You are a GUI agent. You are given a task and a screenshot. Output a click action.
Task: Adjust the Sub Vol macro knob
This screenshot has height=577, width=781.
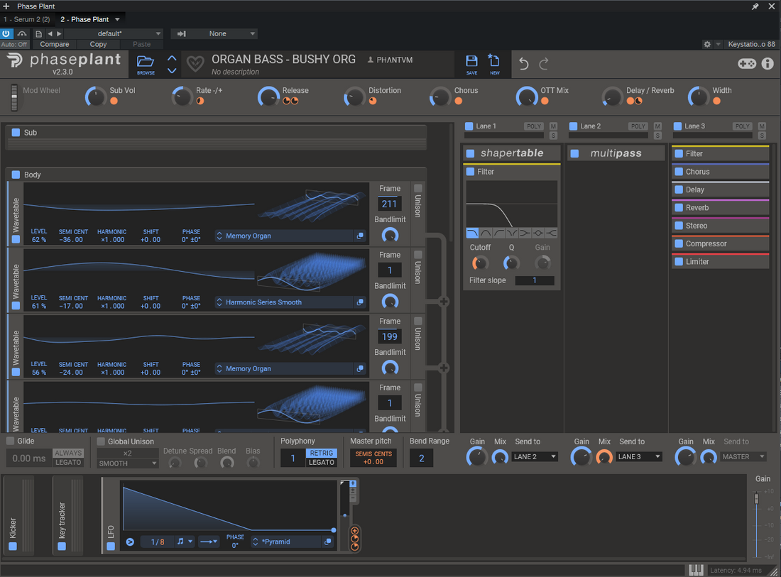click(x=94, y=96)
